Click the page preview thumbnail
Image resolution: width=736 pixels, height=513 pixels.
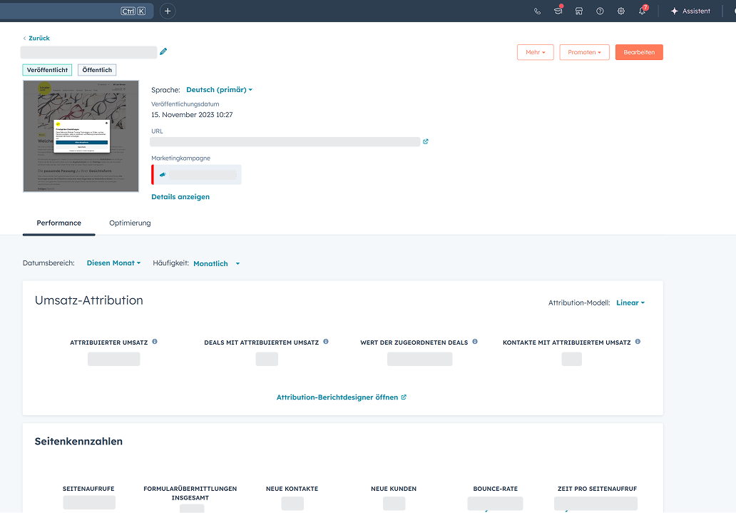tap(71, 136)
